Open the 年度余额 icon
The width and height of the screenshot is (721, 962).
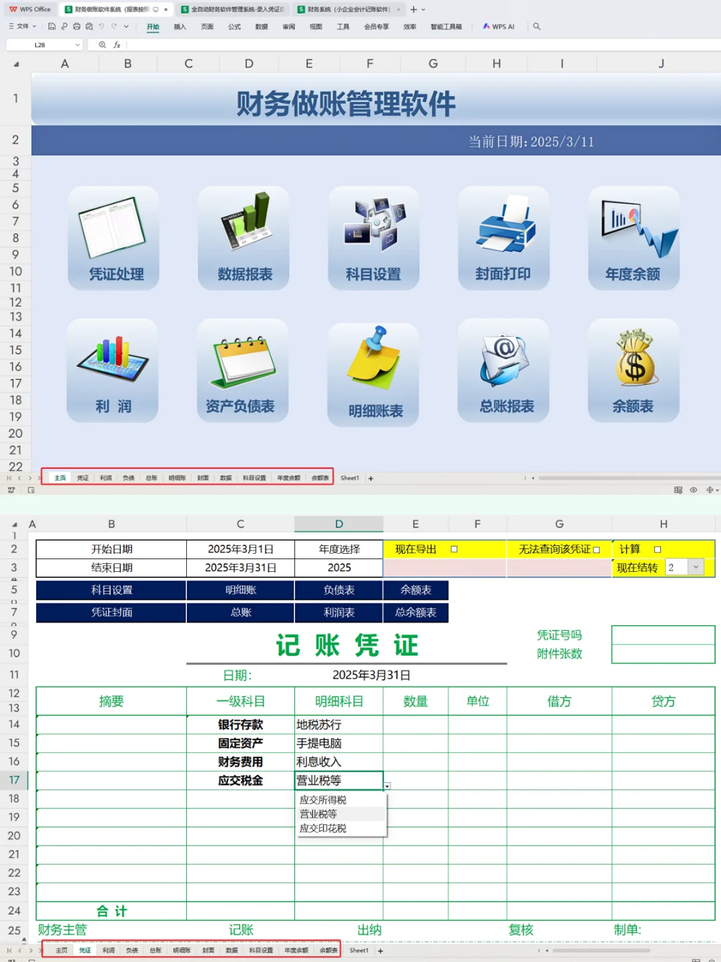coord(634,237)
